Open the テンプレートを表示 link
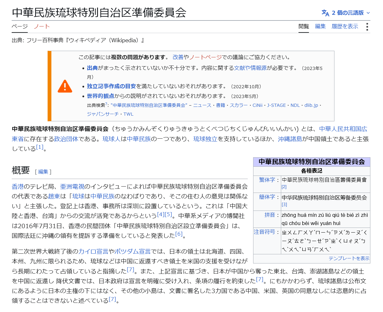The image size is (383, 312). (x=349, y=258)
